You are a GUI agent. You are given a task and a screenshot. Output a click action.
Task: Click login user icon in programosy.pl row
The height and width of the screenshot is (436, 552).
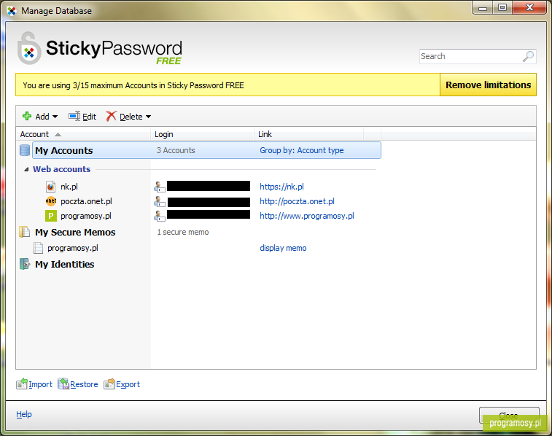[x=160, y=216]
